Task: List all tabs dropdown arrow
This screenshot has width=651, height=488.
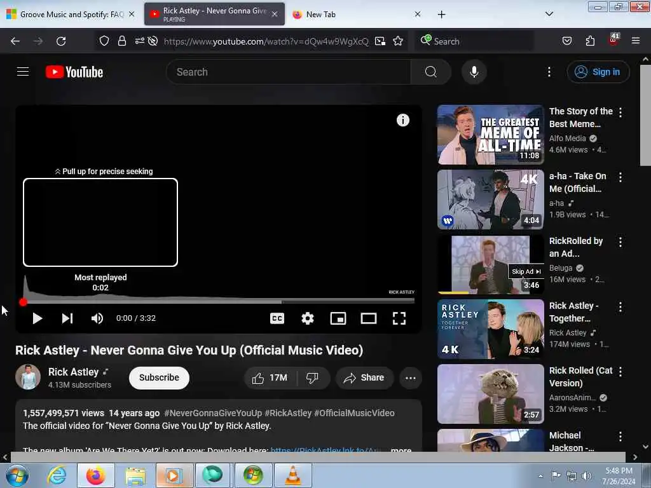Action: 549,14
